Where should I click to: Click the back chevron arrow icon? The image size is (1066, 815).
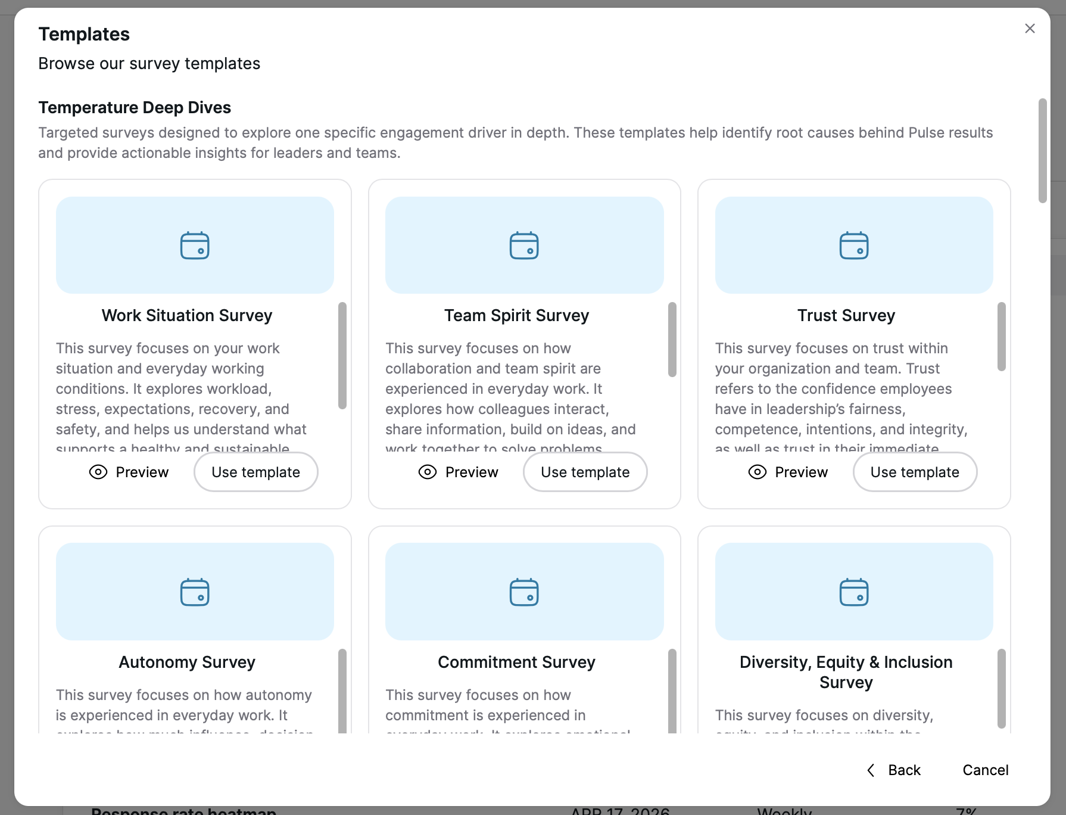[x=871, y=770]
